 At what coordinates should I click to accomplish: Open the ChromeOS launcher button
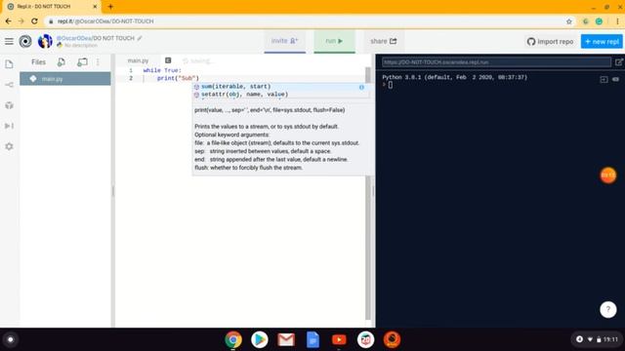11,339
